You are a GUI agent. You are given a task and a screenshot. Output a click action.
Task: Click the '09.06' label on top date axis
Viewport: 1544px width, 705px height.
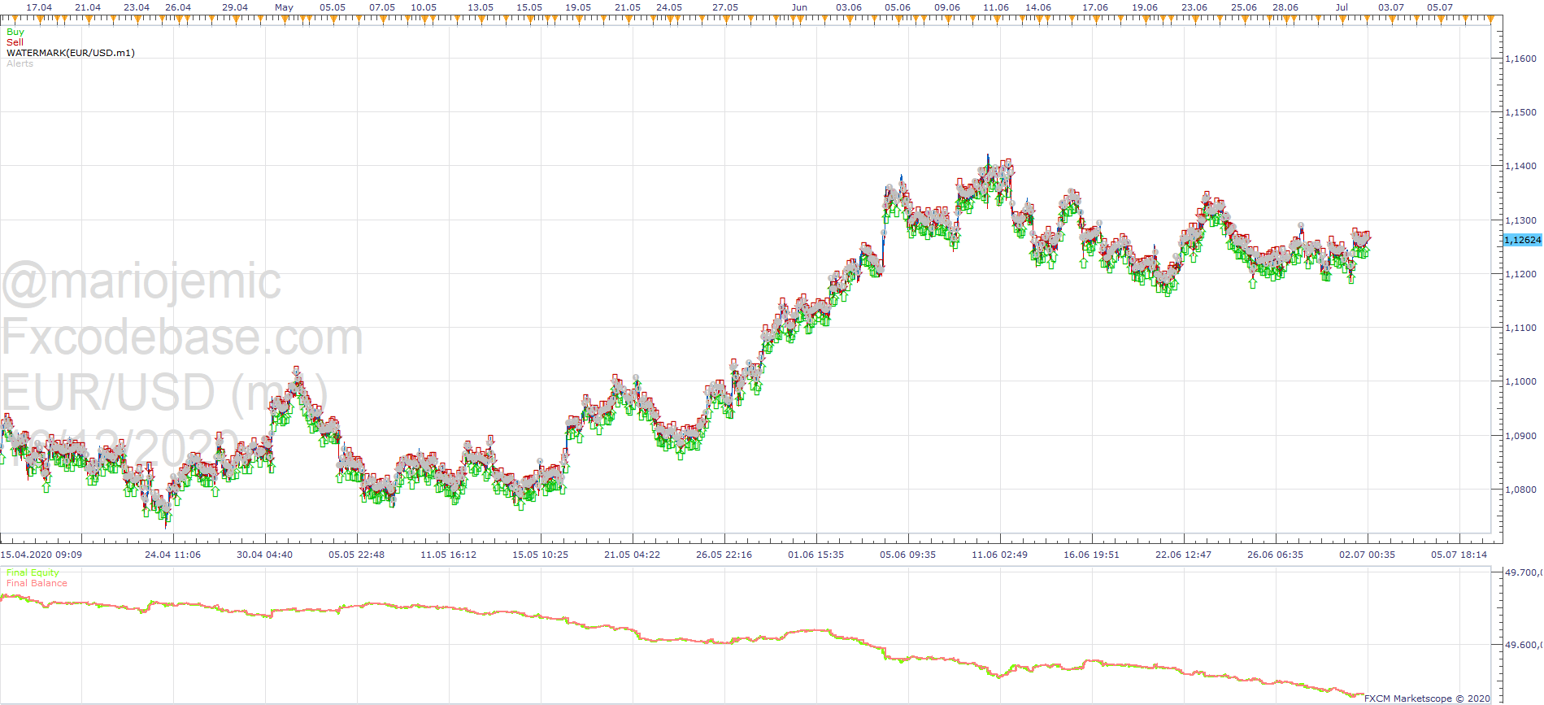(947, 7)
